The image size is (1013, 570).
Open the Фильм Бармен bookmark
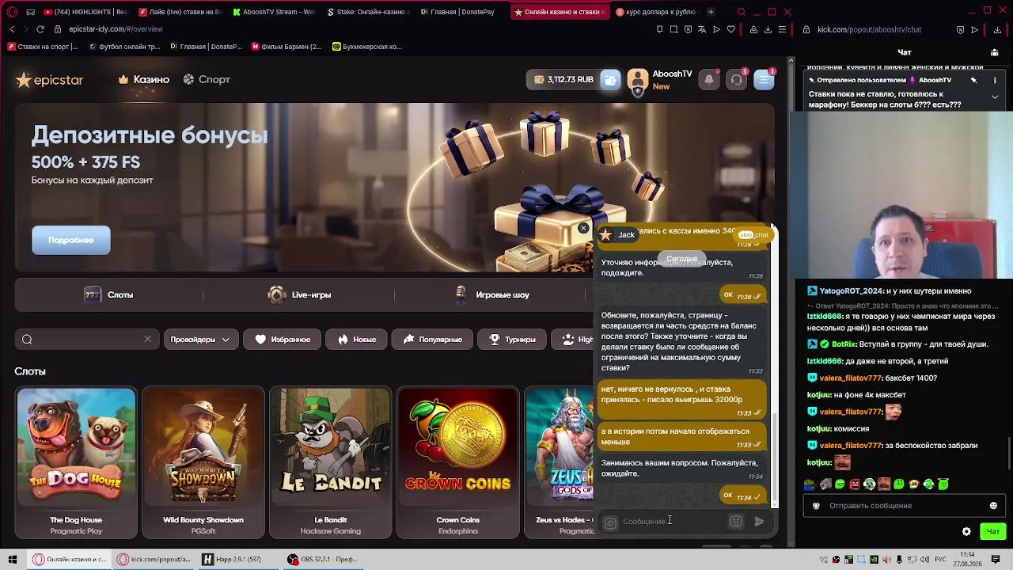pos(286,47)
